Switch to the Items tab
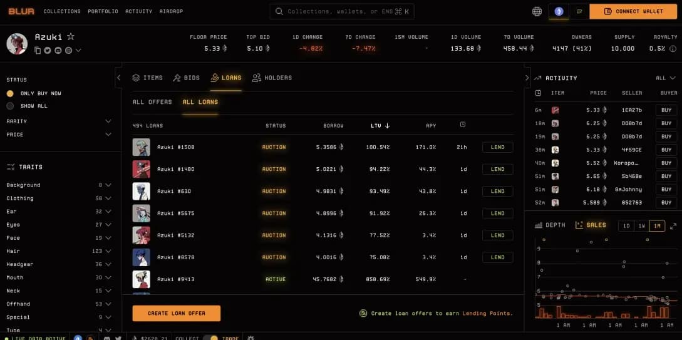Viewport: 682px width, 340px height. (147, 78)
